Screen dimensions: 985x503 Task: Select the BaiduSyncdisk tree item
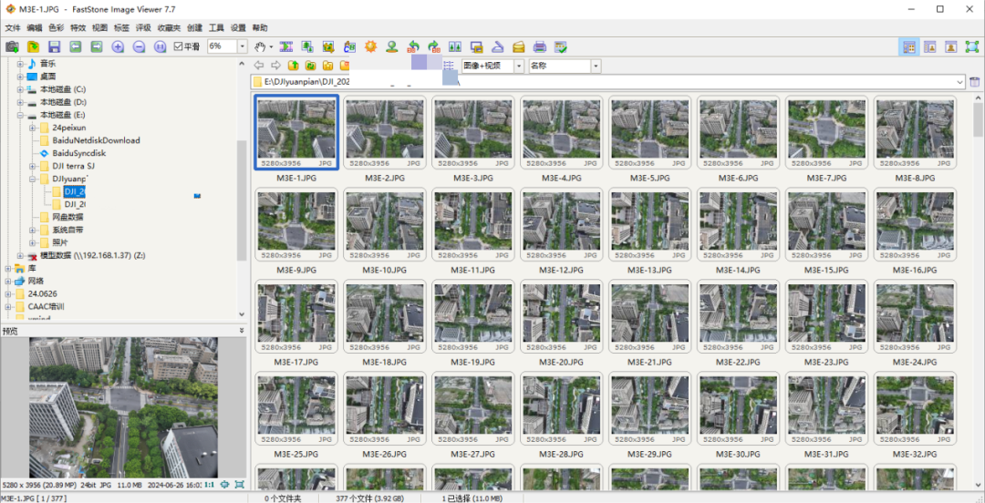click(x=79, y=153)
